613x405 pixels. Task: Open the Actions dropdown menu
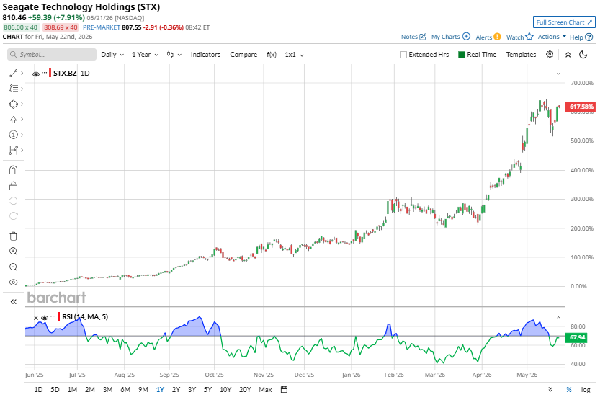[552, 37]
